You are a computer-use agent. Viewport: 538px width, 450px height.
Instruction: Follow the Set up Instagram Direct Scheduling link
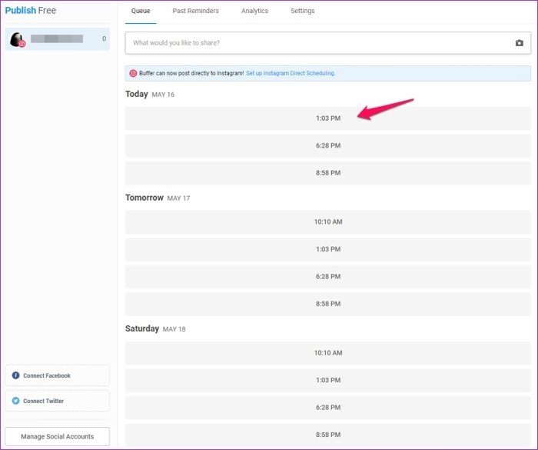(291, 73)
